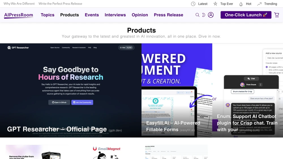
Task: Open Easyfill.Ai – AI-Powered Fillable Forms article
Action: [x=173, y=126]
